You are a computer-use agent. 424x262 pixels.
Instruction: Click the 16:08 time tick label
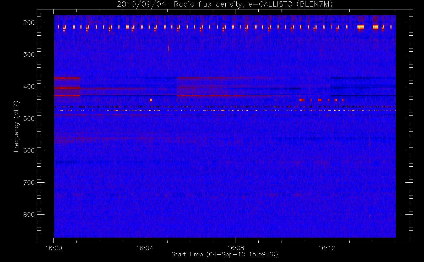[236, 248]
